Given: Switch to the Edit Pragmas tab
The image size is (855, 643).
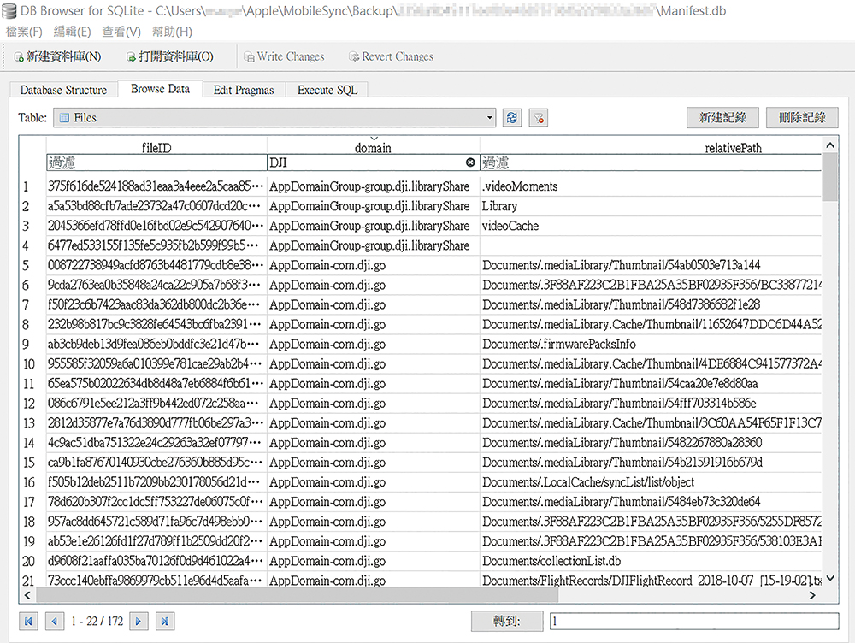Looking at the screenshot, I should point(244,90).
